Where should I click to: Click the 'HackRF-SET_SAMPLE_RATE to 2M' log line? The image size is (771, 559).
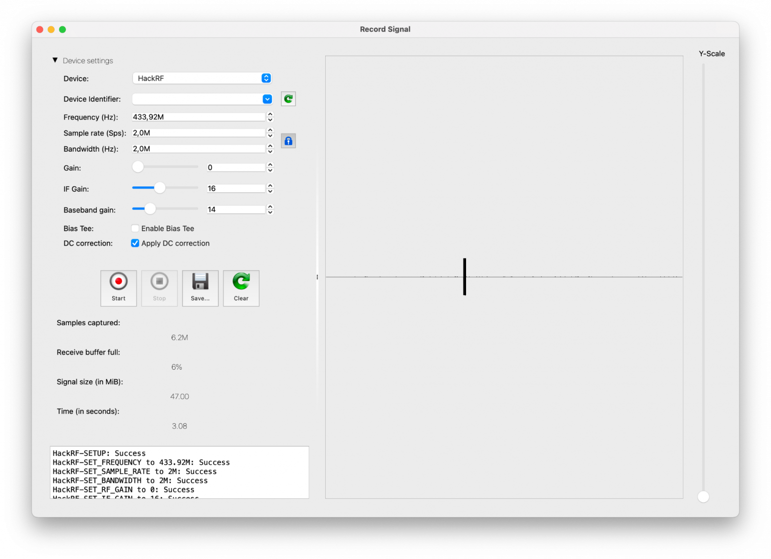pyautogui.click(x=135, y=472)
